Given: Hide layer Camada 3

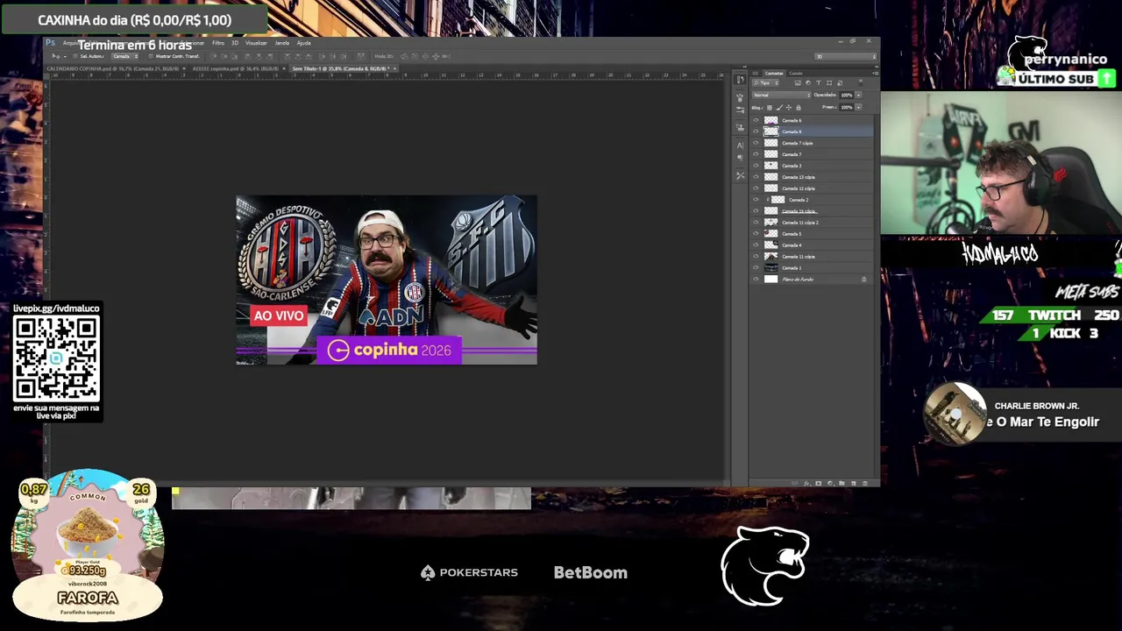Looking at the screenshot, I should [x=756, y=166].
